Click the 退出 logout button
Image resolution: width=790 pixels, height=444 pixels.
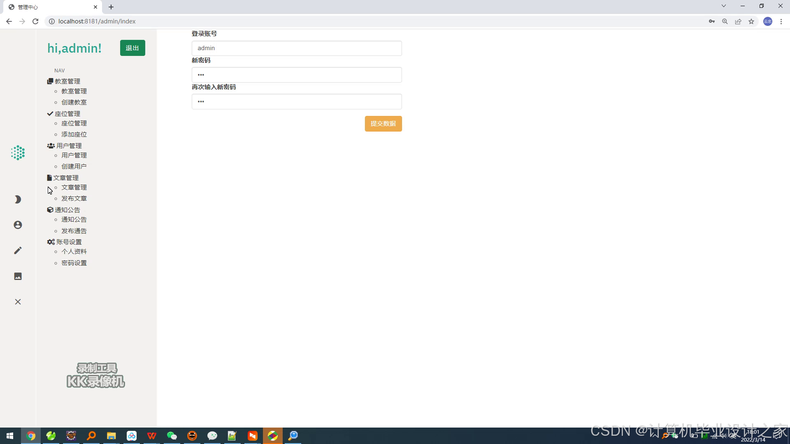(132, 48)
